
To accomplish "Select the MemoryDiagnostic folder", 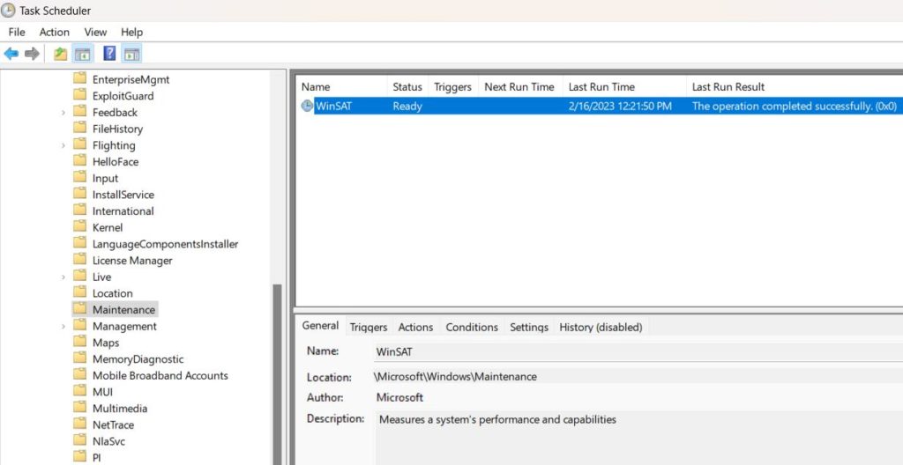I will (x=138, y=359).
